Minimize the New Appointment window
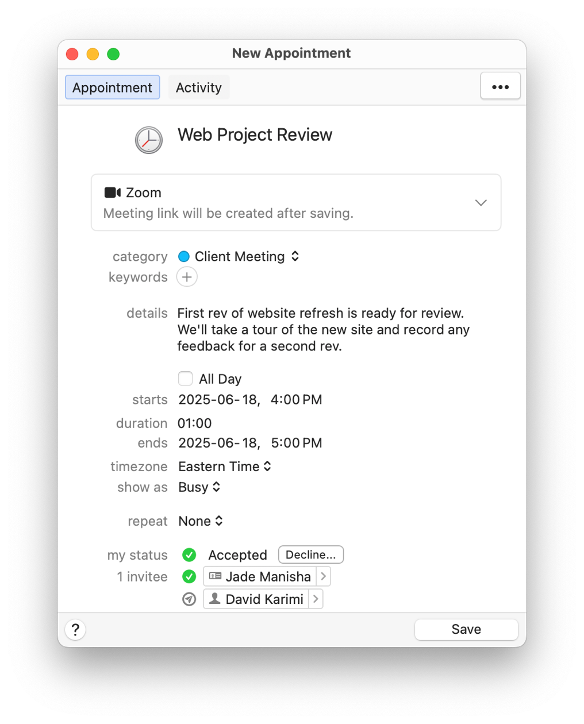The width and height of the screenshot is (584, 724). point(93,54)
